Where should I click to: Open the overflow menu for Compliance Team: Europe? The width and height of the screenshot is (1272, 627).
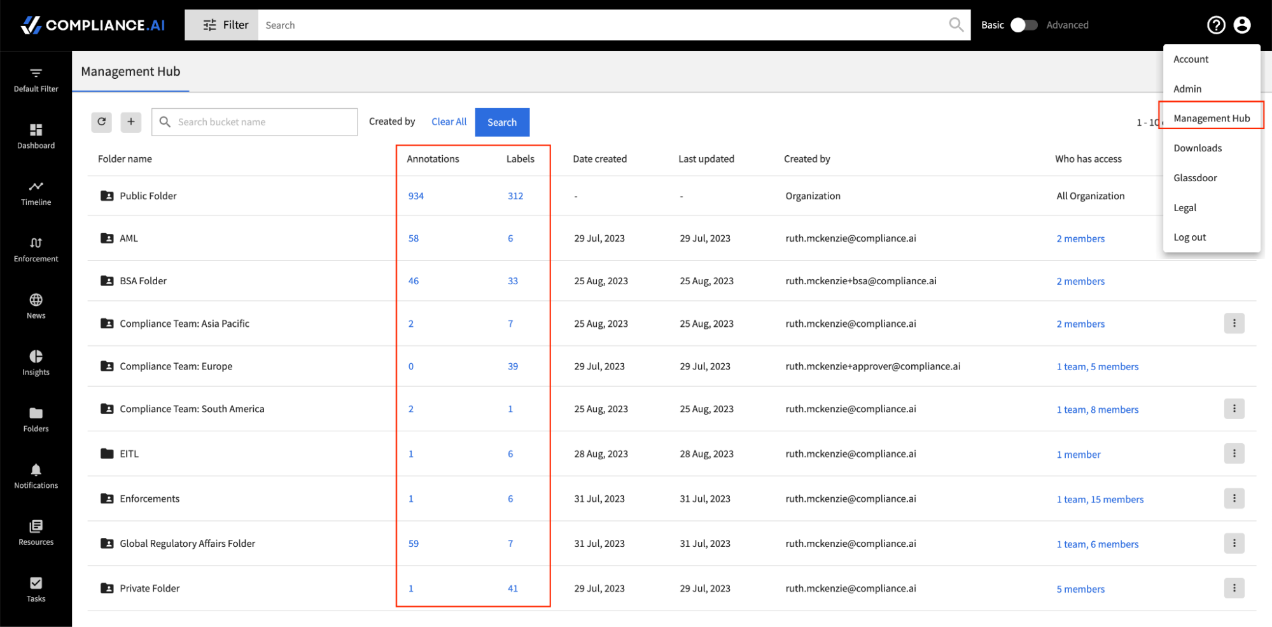pos(1234,366)
